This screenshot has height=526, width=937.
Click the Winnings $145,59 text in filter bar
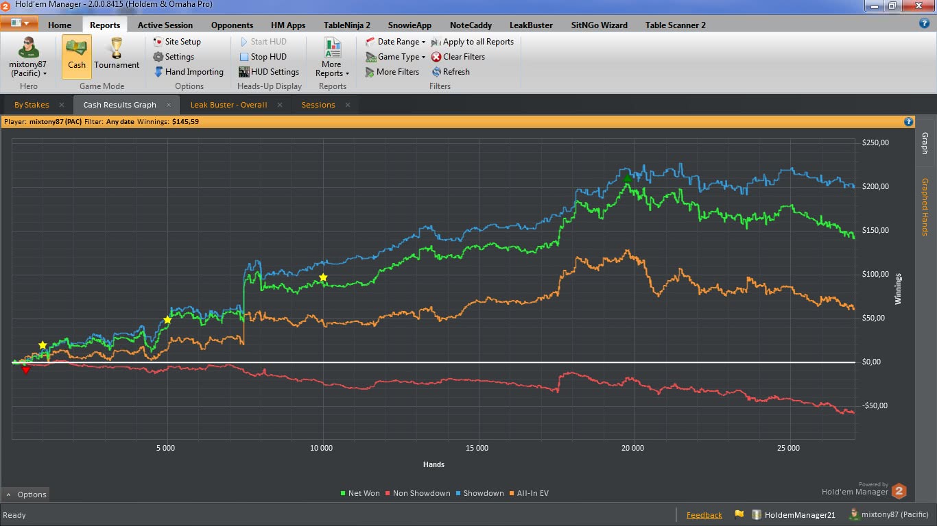168,122
